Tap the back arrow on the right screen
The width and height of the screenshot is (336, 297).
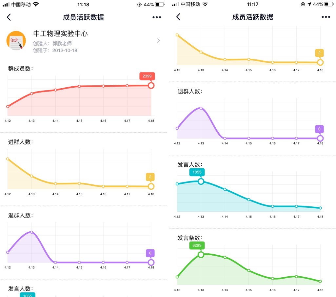coord(178,17)
